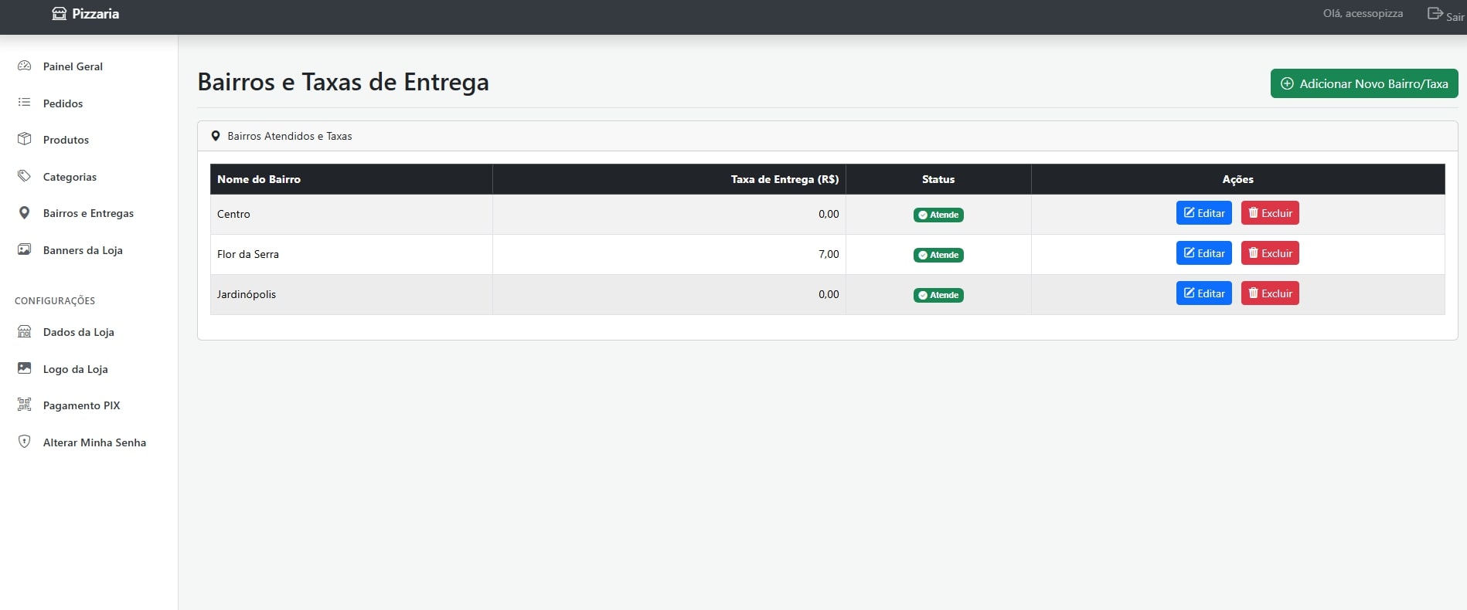
Task: Delete the Jardinópolis neighborhood
Action: coord(1269,293)
